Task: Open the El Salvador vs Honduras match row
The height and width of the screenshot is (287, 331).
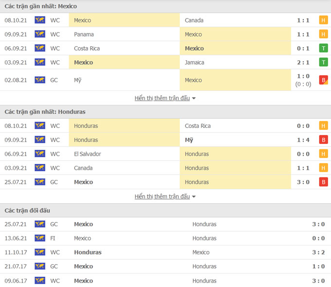Action: tap(165, 154)
